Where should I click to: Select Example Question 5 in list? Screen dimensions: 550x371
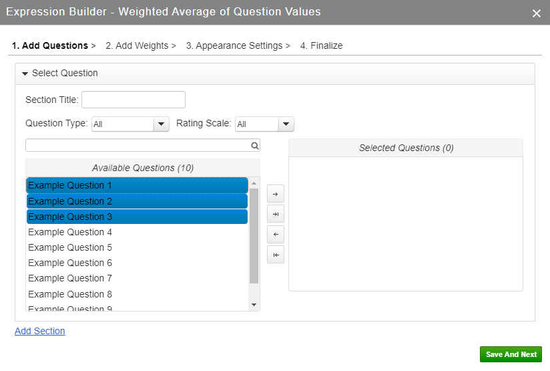point(70,247)
